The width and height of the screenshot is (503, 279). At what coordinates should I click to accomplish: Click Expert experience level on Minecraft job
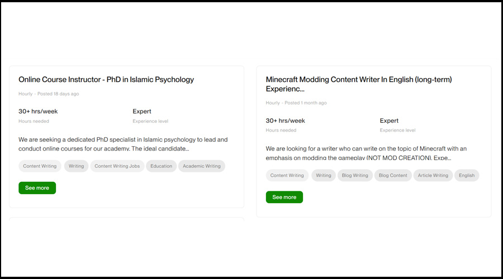(x=389, y=121)
